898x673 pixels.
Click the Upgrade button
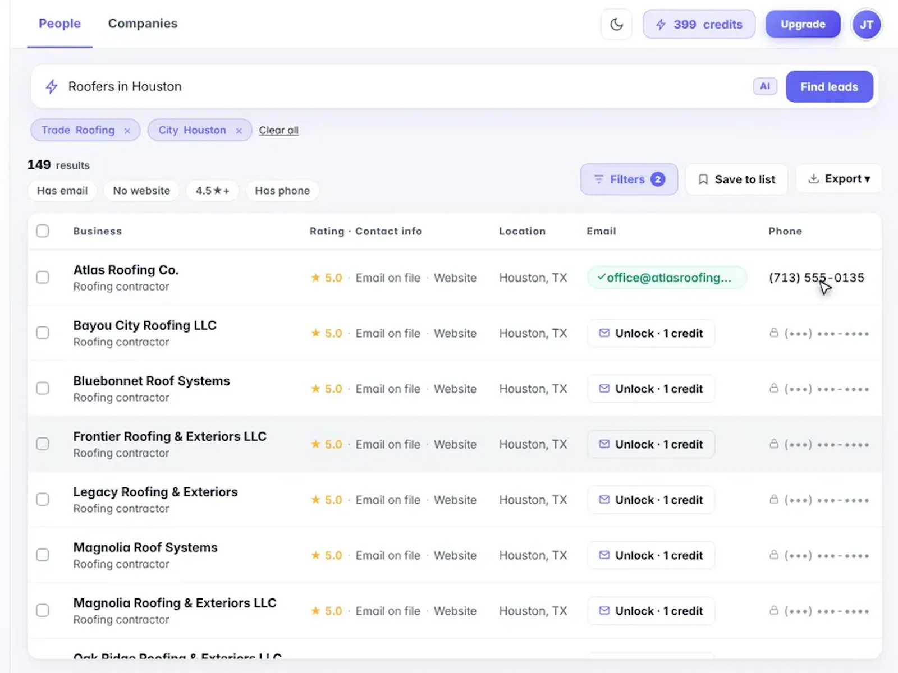[803, 24]
